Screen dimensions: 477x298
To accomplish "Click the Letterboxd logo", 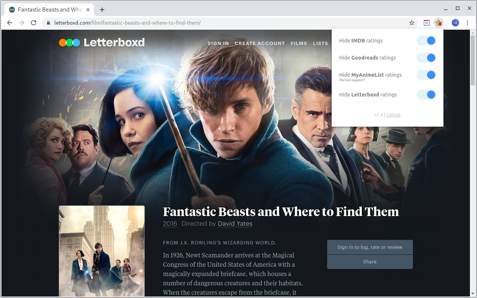I will point(101,42).
